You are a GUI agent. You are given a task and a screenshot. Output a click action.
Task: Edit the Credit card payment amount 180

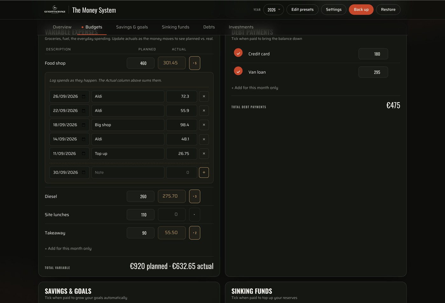(x=373, y=54)
